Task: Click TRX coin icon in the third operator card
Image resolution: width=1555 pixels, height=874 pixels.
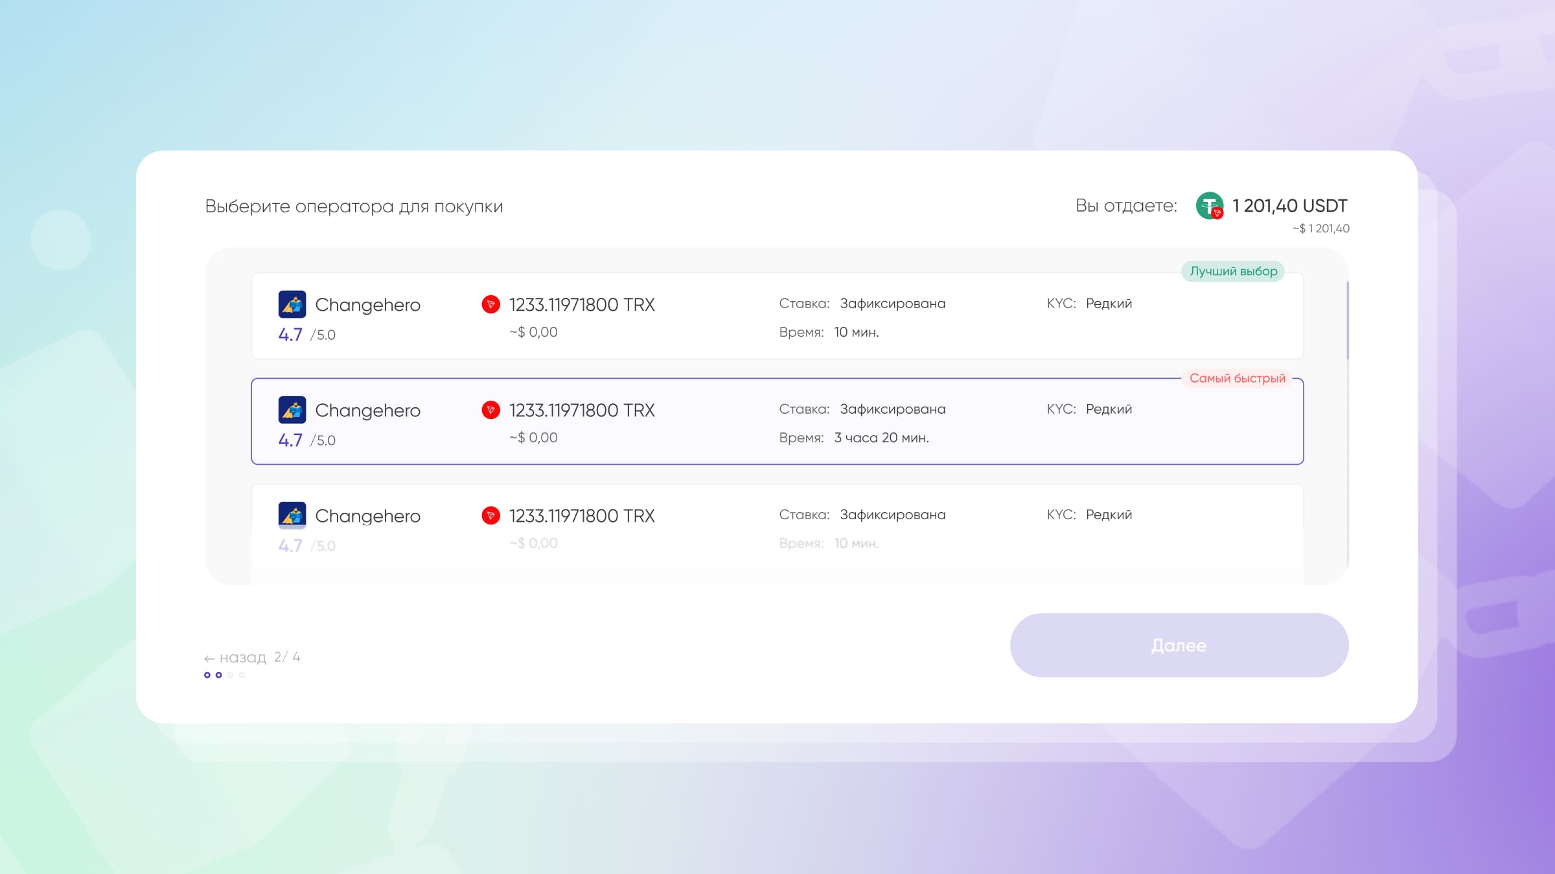Action: [491, 515]
